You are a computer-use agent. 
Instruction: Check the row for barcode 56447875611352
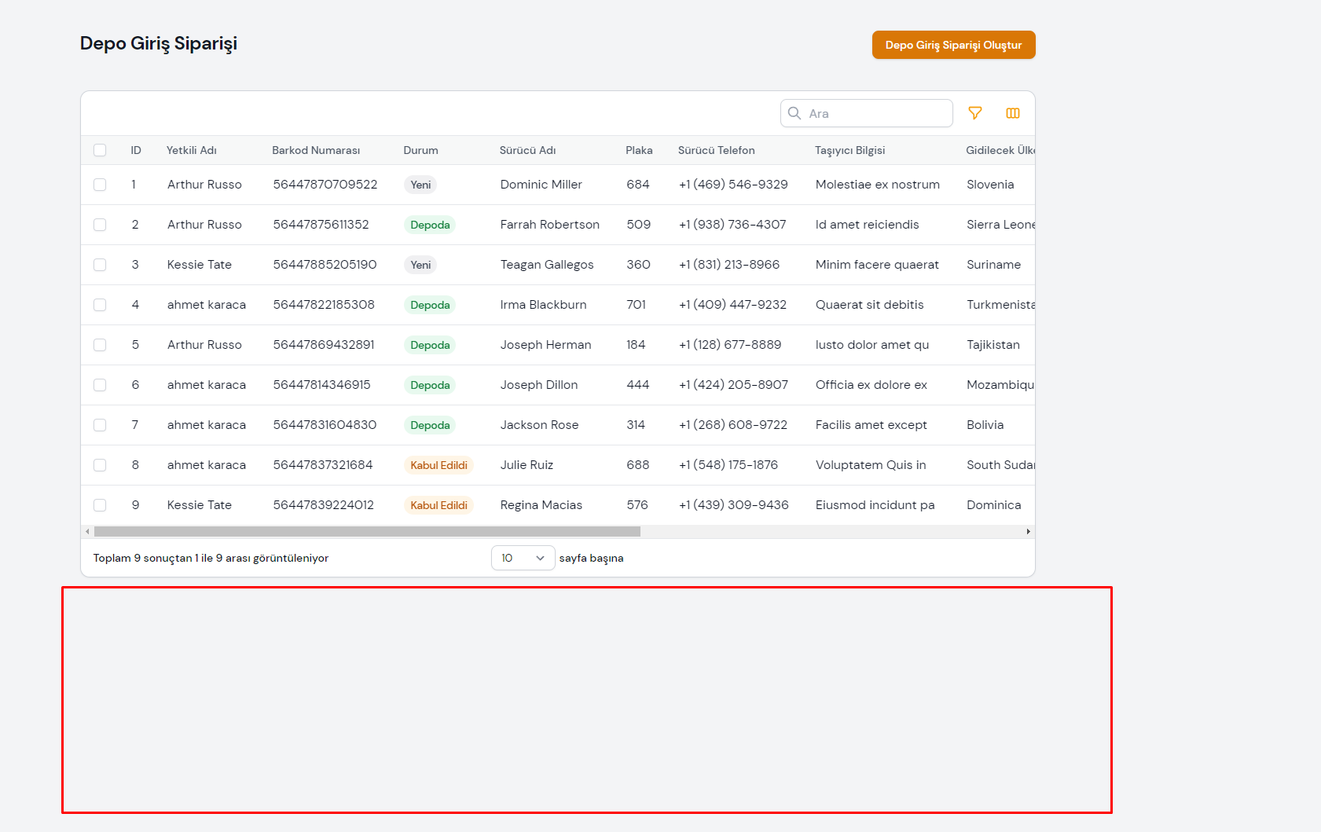pos(100,225)
